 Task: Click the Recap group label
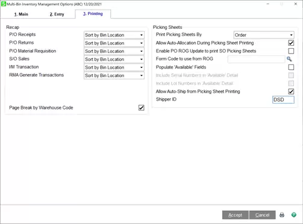13,27
